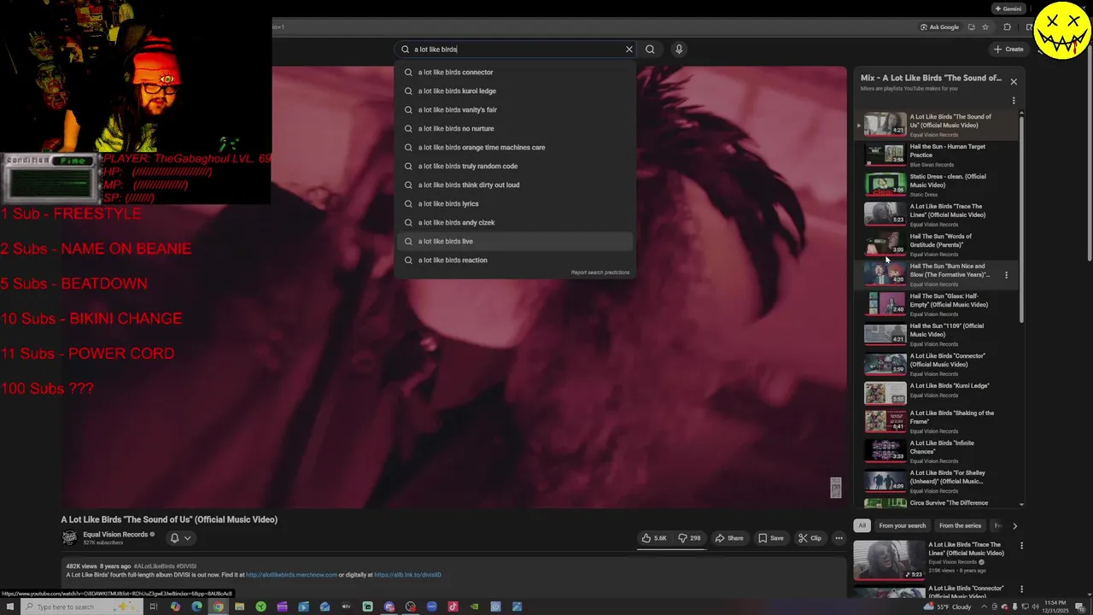1093x615 pixels.
Task: Open the Chrome extensions puzzle icon
Action: pyautogui.click(x=1007, y=27)
